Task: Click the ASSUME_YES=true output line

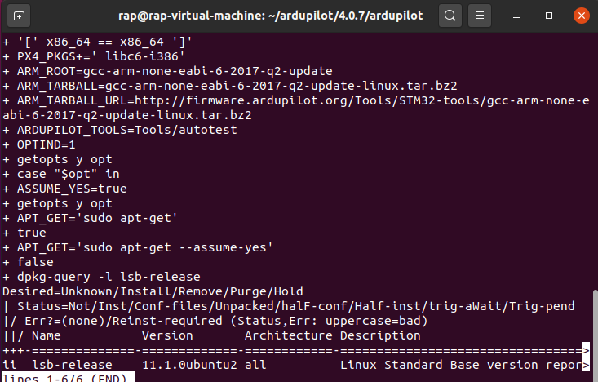Action: coord(72,189)
